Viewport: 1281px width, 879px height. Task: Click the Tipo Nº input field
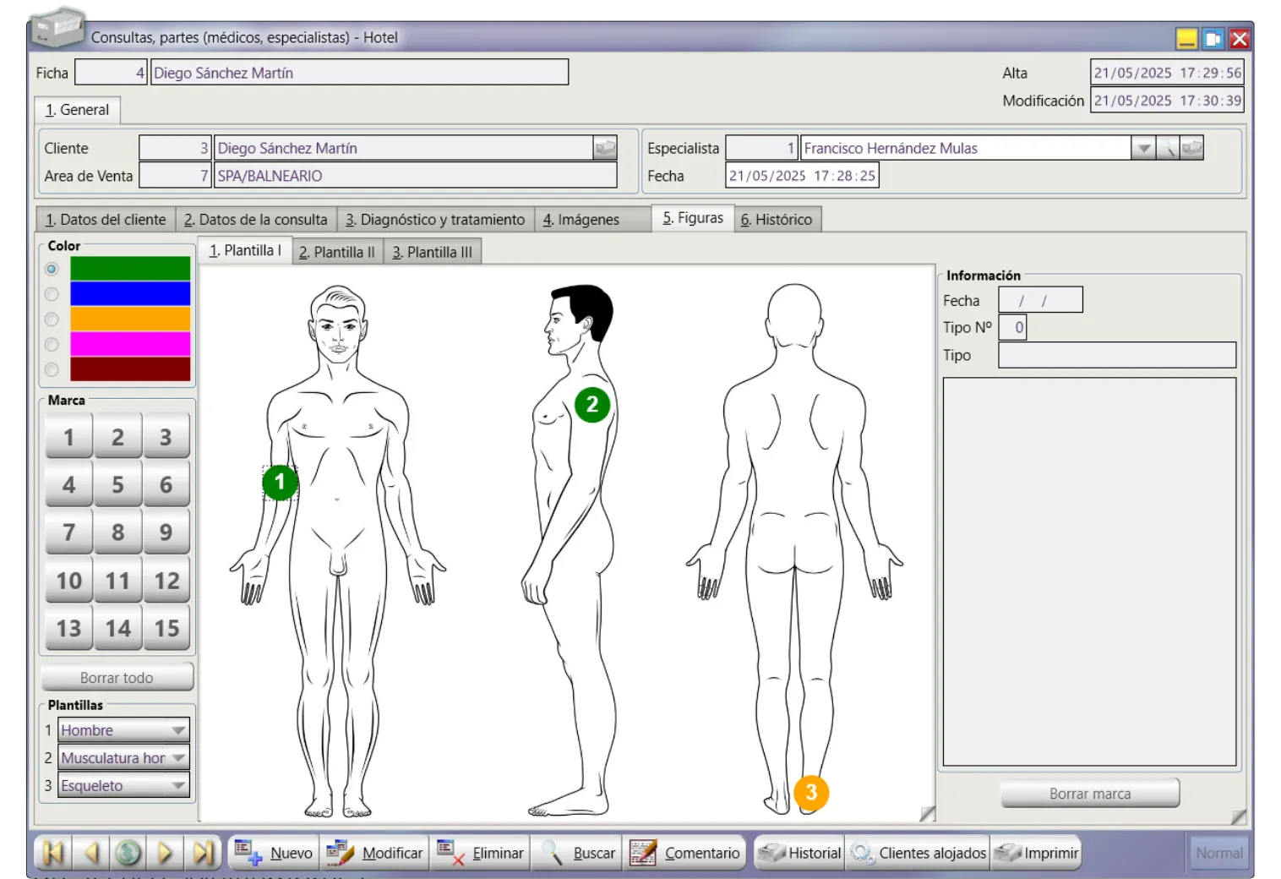[1012, 327]
